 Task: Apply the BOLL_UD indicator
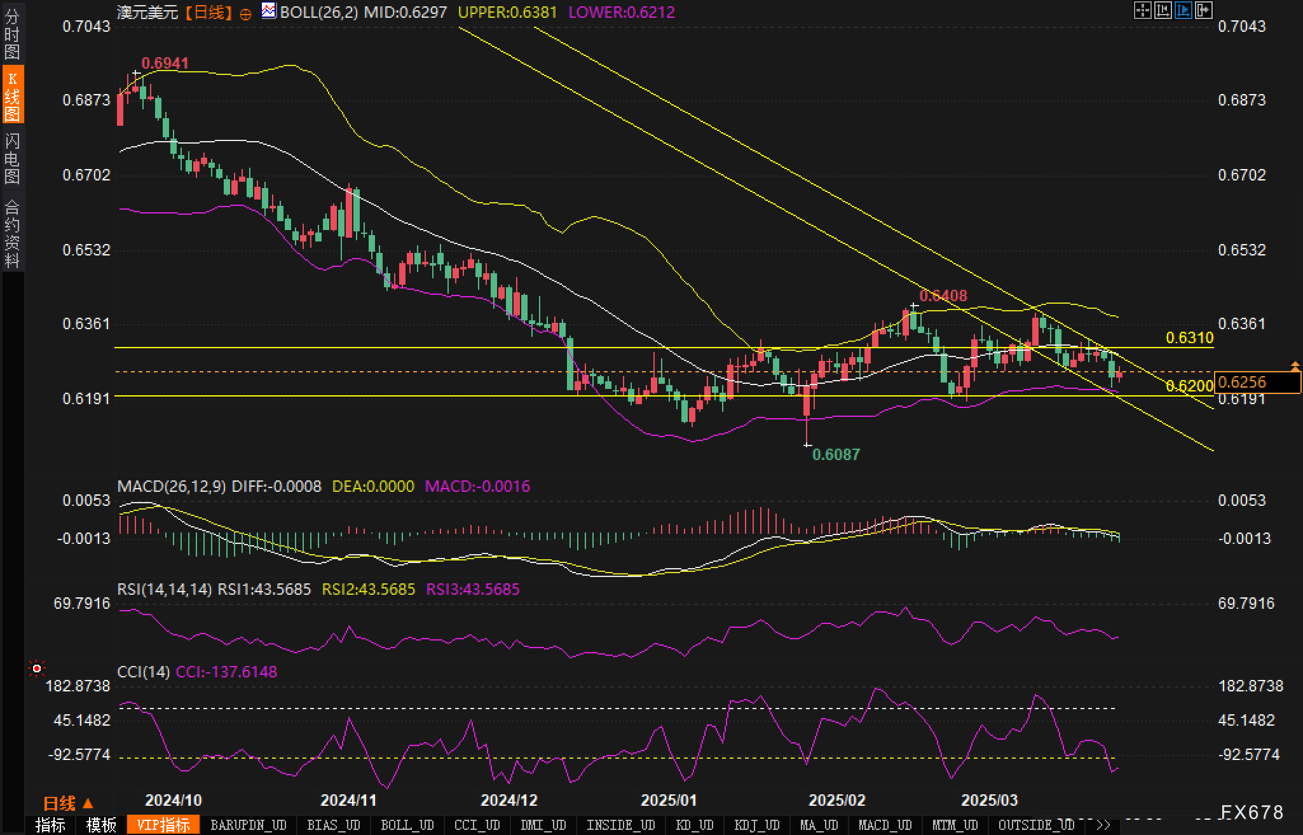click(x=407, y=825)
